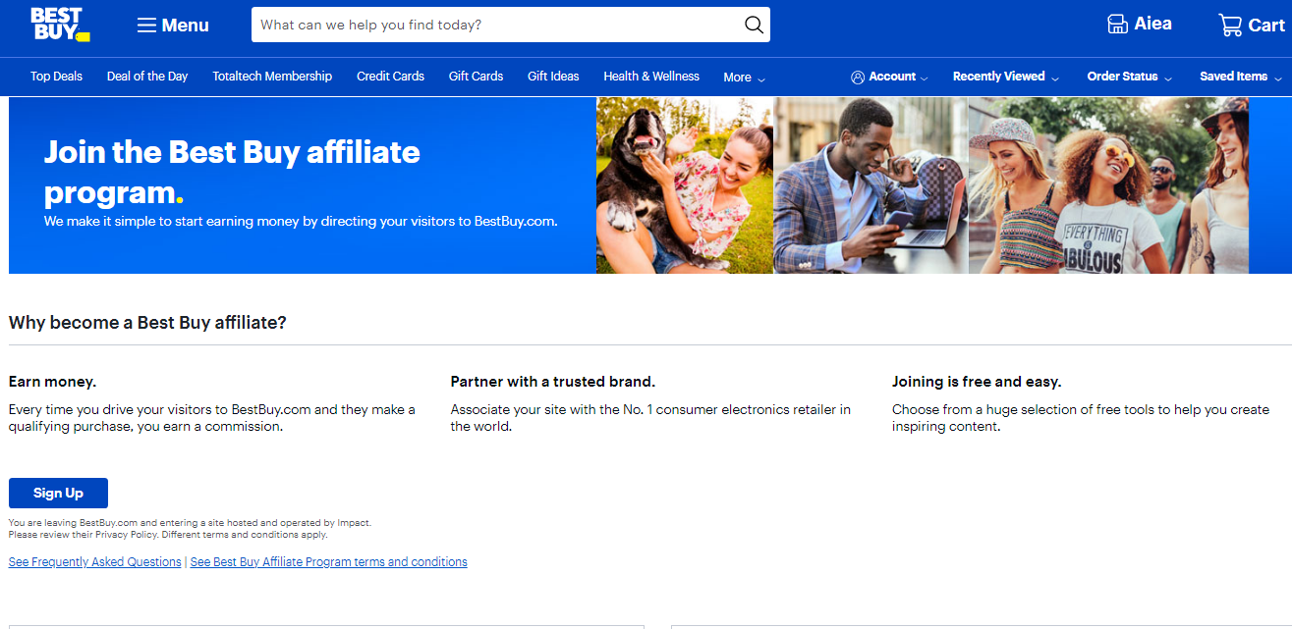1292x629 pixels.
Task: Click the man with laptop photo
Action: 871,185
